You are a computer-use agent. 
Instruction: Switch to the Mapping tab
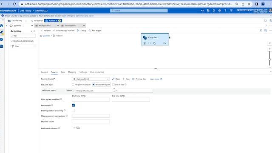point(72,72)
